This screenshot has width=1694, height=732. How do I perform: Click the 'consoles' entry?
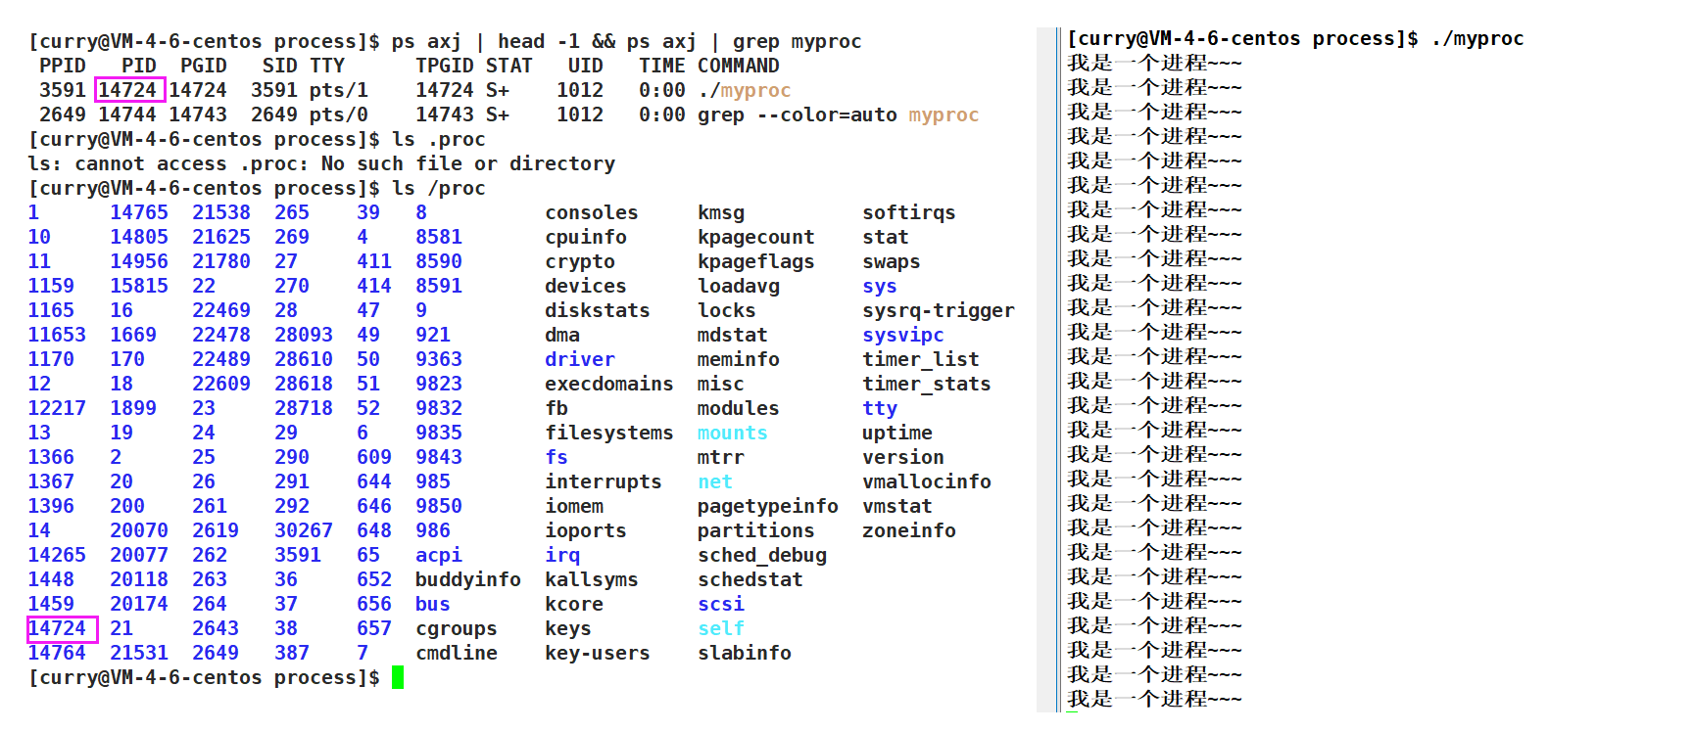pyautogui.click(x=592, y=213)
